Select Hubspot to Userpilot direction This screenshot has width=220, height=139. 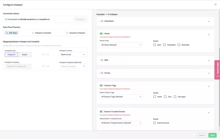(42, 33)
